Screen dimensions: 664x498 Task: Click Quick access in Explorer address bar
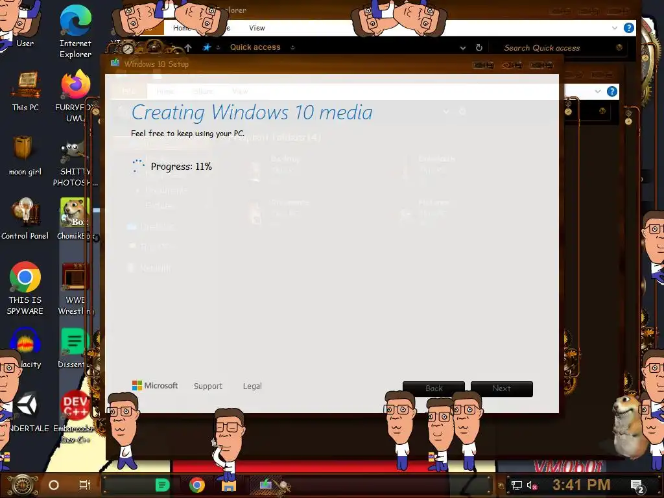(x=255, y=47)
